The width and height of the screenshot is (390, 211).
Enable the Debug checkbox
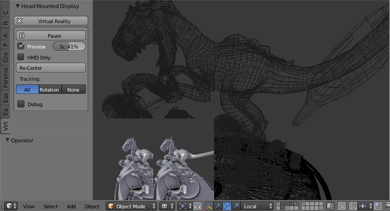[21, 104]
